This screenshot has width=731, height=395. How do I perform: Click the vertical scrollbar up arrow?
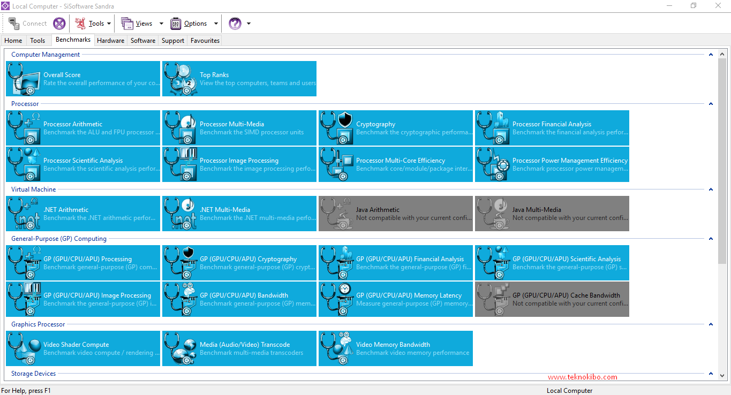click(722, 54)
